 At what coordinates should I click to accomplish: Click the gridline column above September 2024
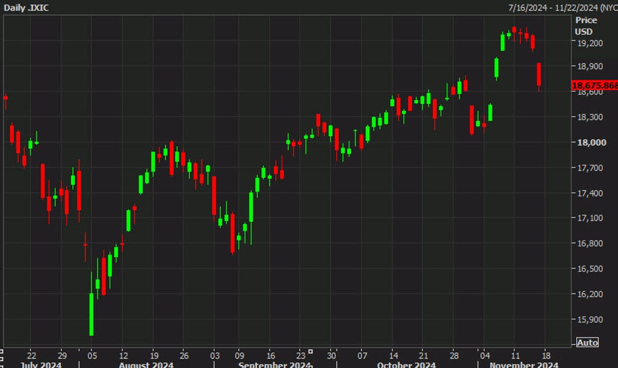click(x=270, y=190)
